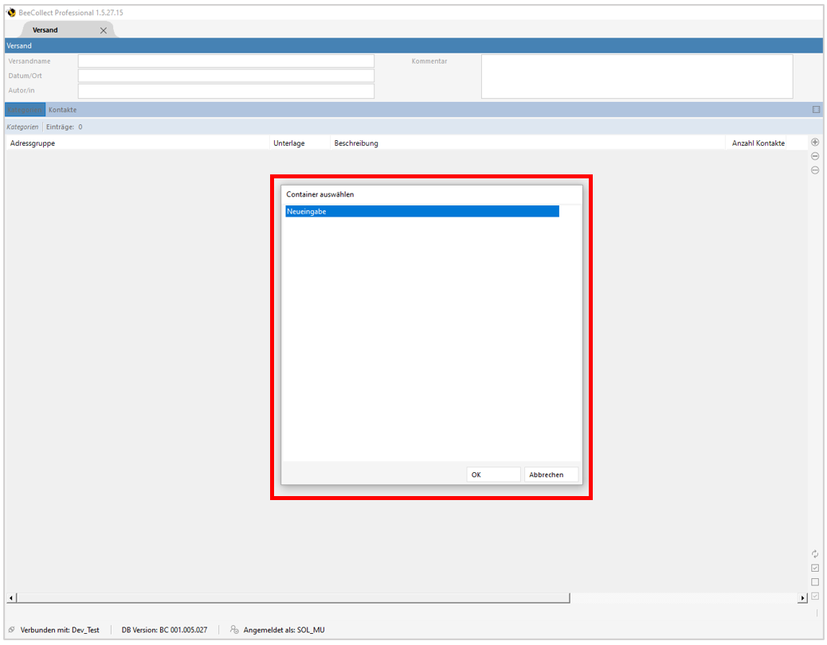The height and width of the screenshot is (645, 827).
Task: Toggle the upper checkbox near the bottom right
Action: pyautogui.click(x=814, y=567)
